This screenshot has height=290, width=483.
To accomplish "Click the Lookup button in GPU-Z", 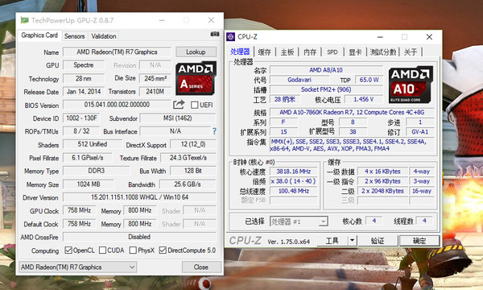I will tap(196, 52).
